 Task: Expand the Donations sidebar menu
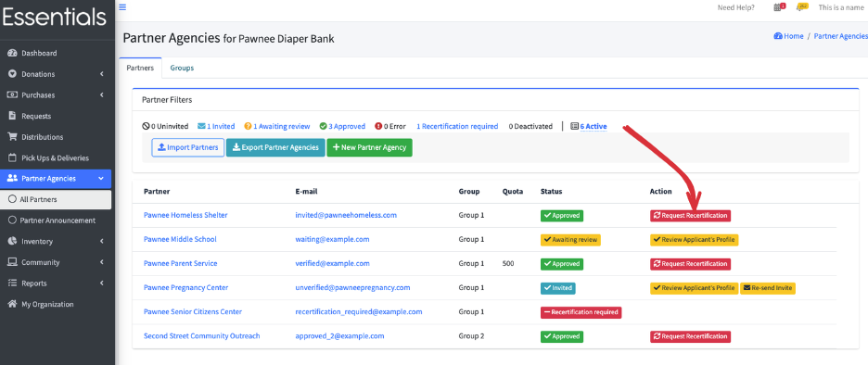click(56, 74)
